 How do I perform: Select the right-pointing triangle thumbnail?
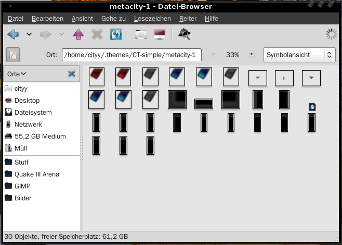click(x=284, y=78)
